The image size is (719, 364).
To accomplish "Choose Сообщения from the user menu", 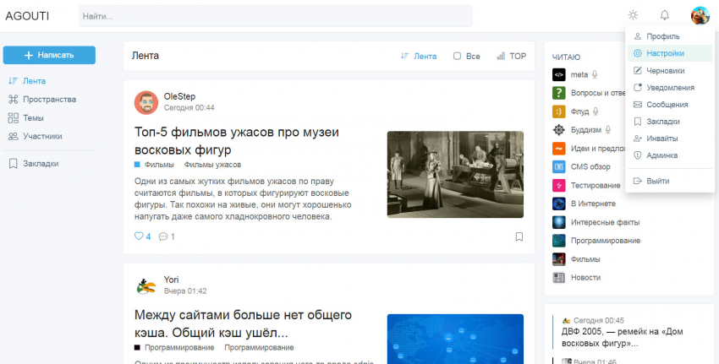I will (670, 105).
